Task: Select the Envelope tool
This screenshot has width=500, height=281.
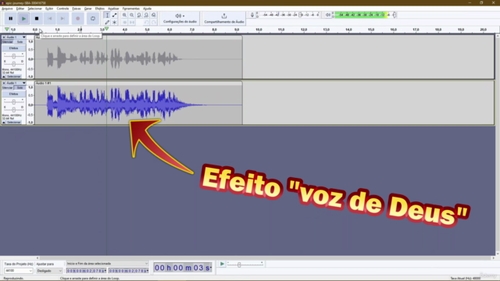Action: [x=115, y=16]
